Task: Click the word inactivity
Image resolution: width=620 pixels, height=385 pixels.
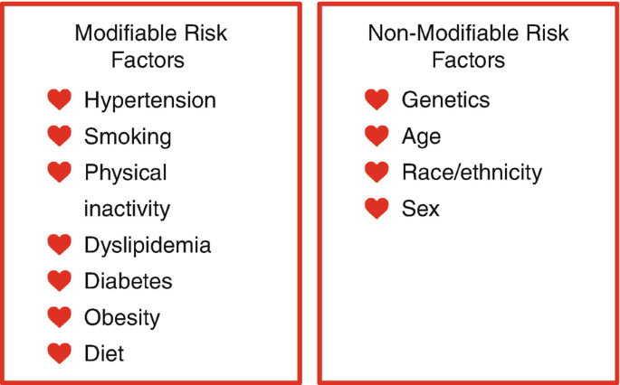Action: [x=127, y=210]
